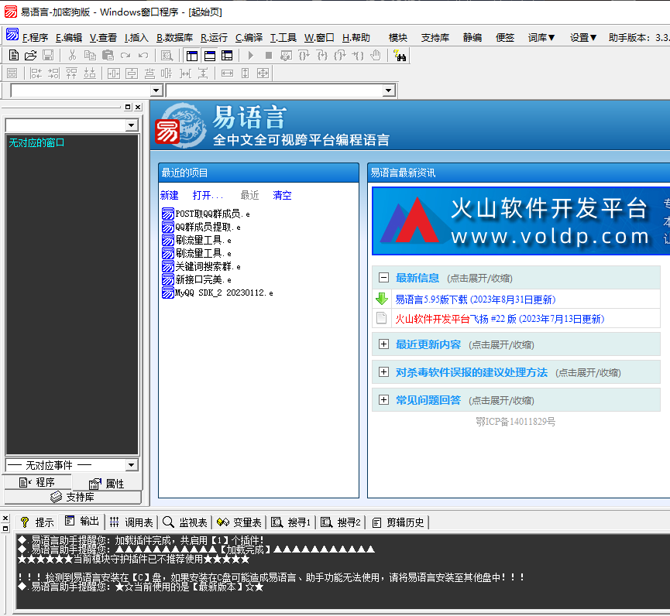This screenshot has height=616, width=670.
Task: Switch to the 监视表 tab
Action: 185,522
